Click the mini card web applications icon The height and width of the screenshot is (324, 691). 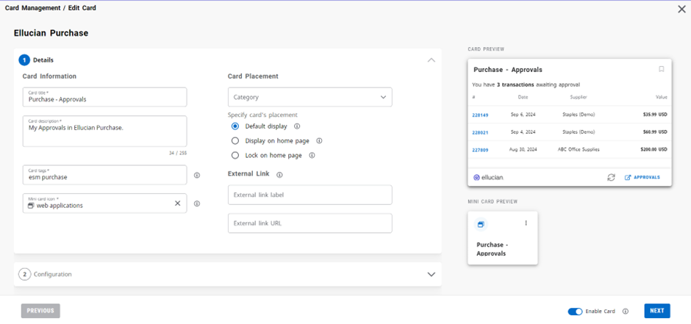coord(481,225)
